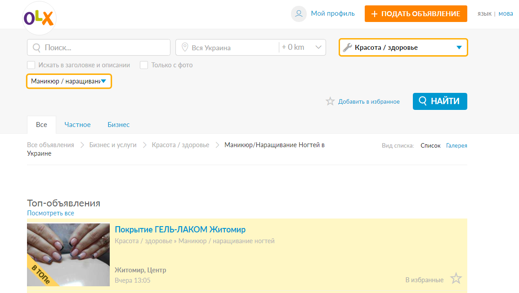
Task: Enable Искать в заголовке и описании checkbox
Action: [x=31, y=65]
